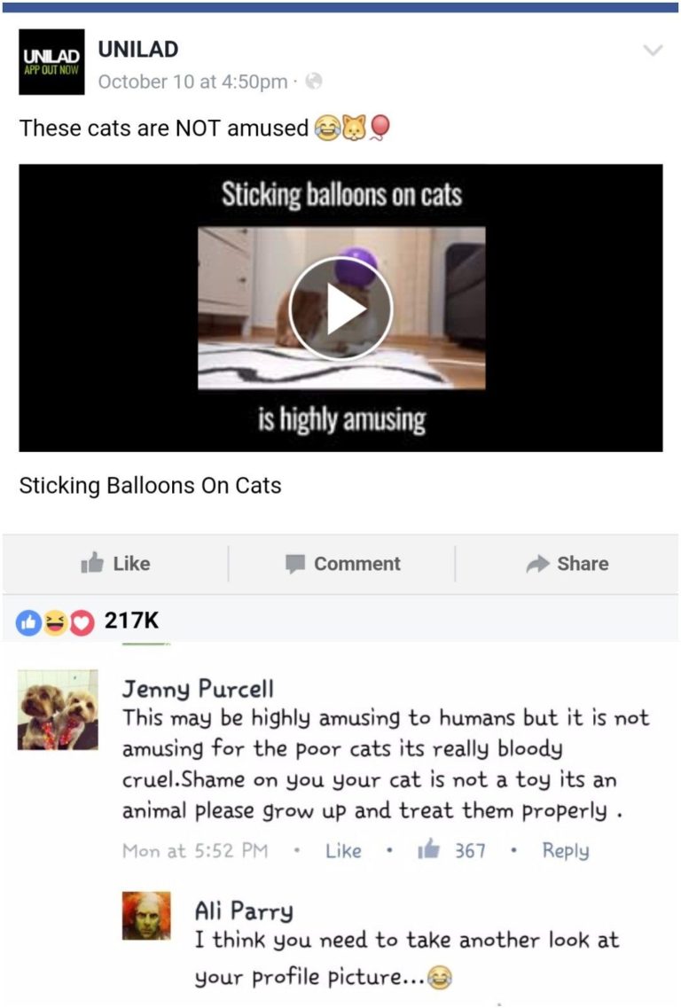Click the thumbs-up icon beside Like
Viewport: 681px width, 1008px height.
[x=92, y=562]
